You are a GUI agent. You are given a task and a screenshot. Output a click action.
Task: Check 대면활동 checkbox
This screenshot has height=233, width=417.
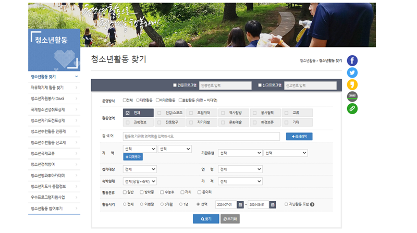point(138,100)
